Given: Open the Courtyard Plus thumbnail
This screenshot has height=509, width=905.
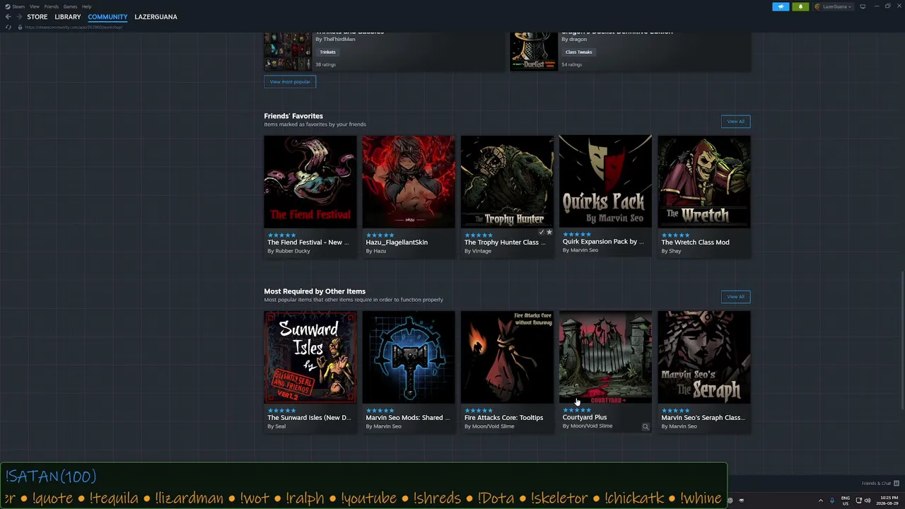Looking at the screenshot, I should click(x=605, y=357).
